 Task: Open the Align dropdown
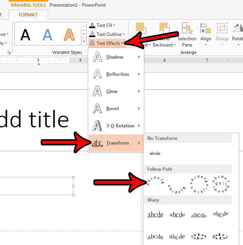[x=206, y=35]
